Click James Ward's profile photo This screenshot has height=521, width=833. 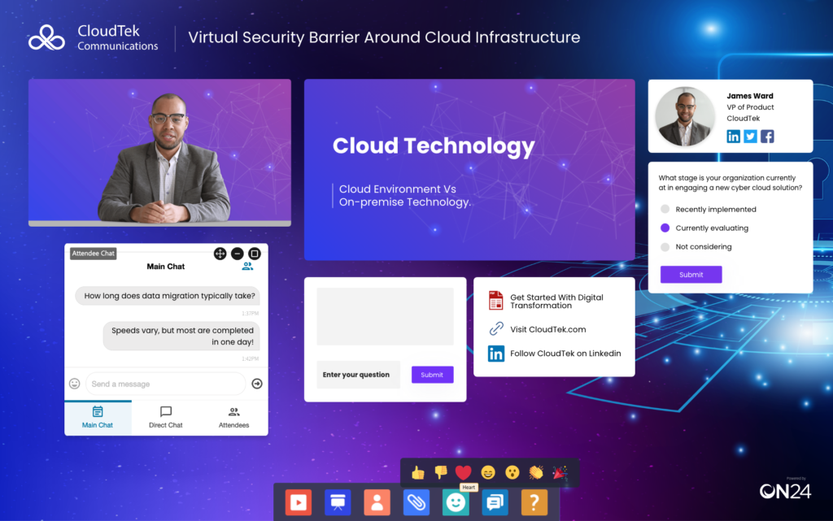coord(685,116)
